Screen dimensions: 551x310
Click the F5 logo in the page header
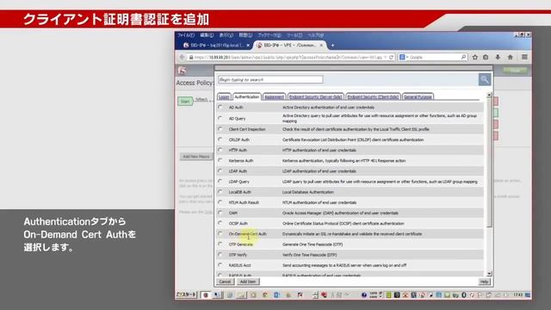[182, 71]
